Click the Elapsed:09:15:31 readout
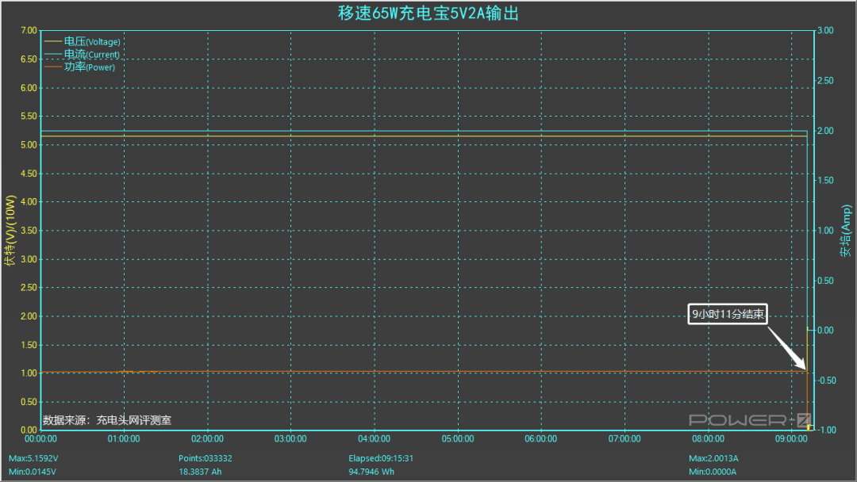This screenshot has width=857, height=482. 381,458
